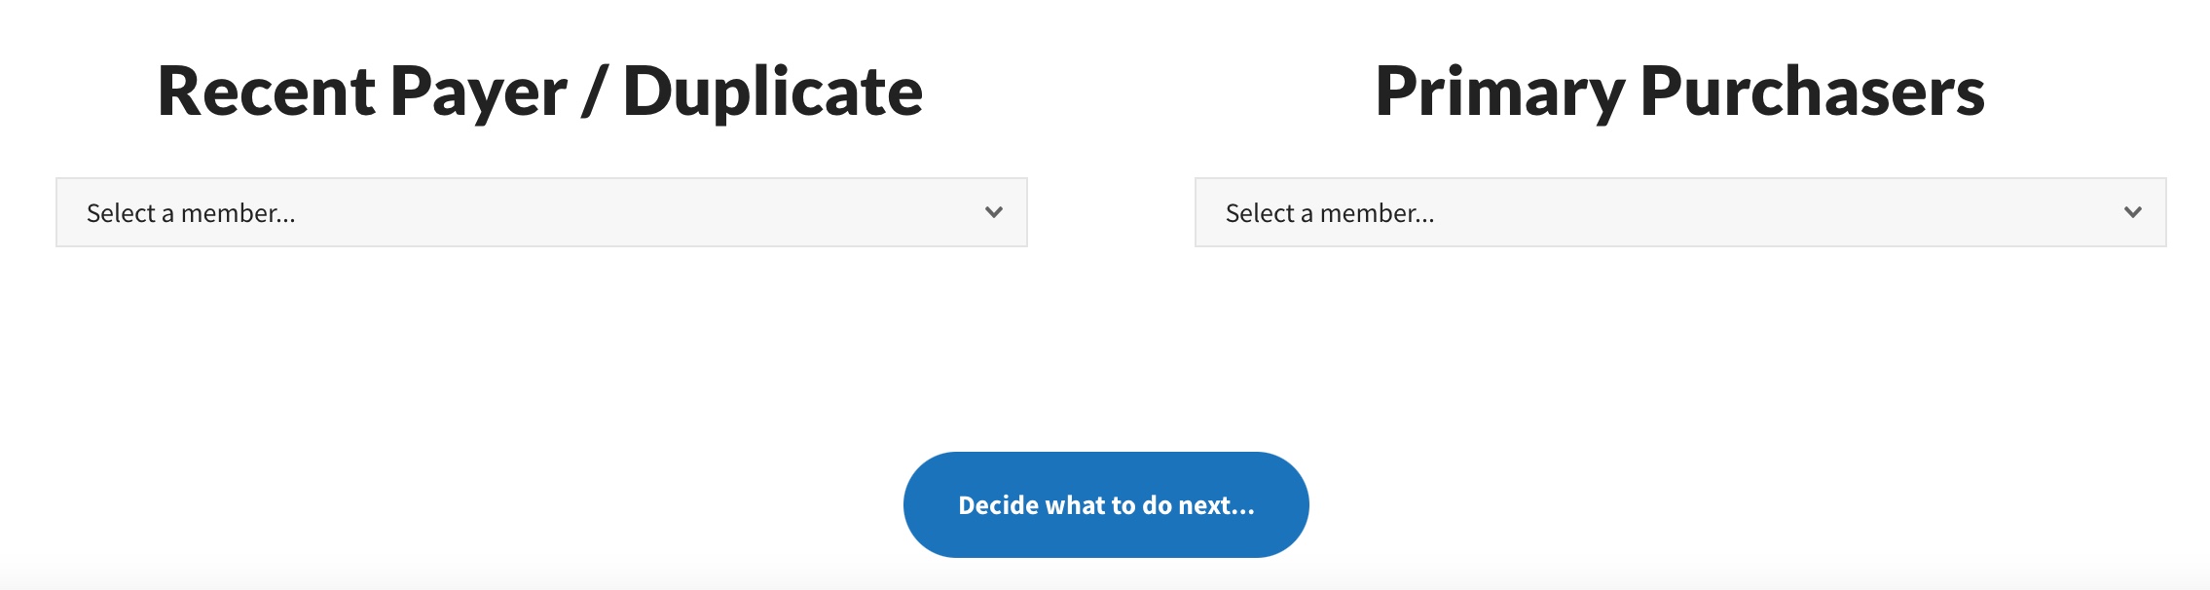
Task: Hit the down arrow beside right 'Select a member...'
Action: click(2132, 212)
